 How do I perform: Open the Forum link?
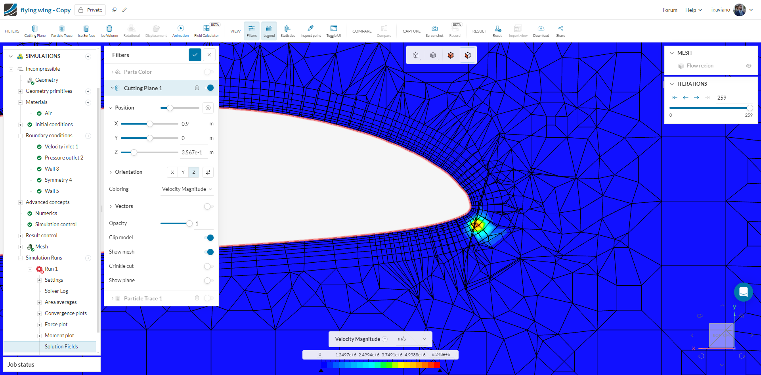(x=670, y=10)
